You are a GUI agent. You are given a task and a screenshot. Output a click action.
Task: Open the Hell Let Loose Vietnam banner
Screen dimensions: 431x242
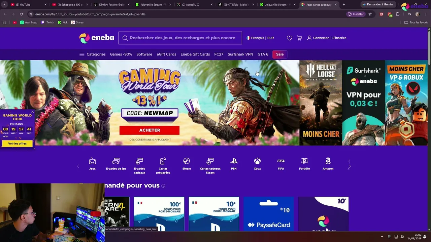point(321,103)
